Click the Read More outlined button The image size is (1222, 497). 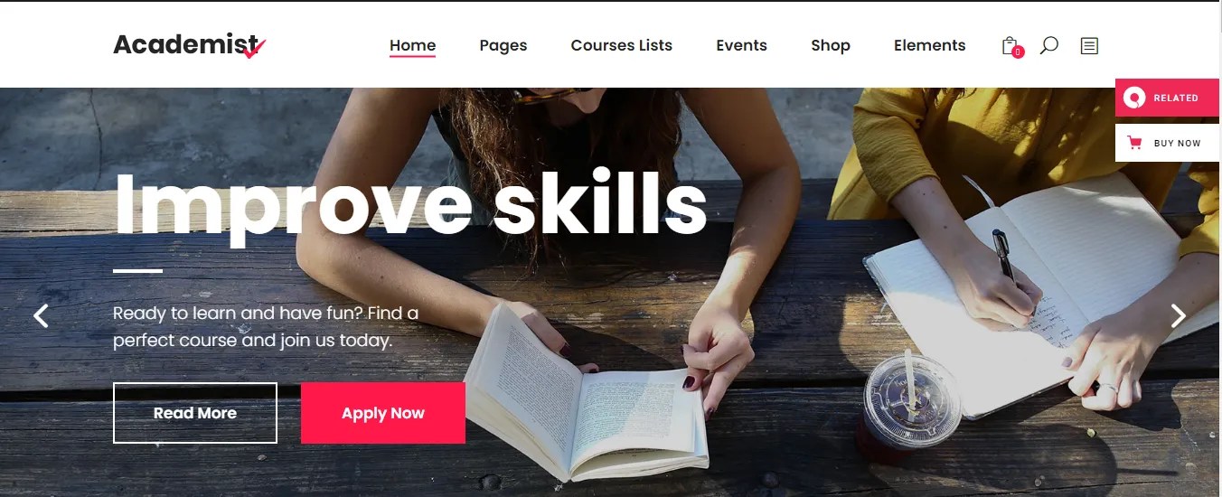pos(195,413)
